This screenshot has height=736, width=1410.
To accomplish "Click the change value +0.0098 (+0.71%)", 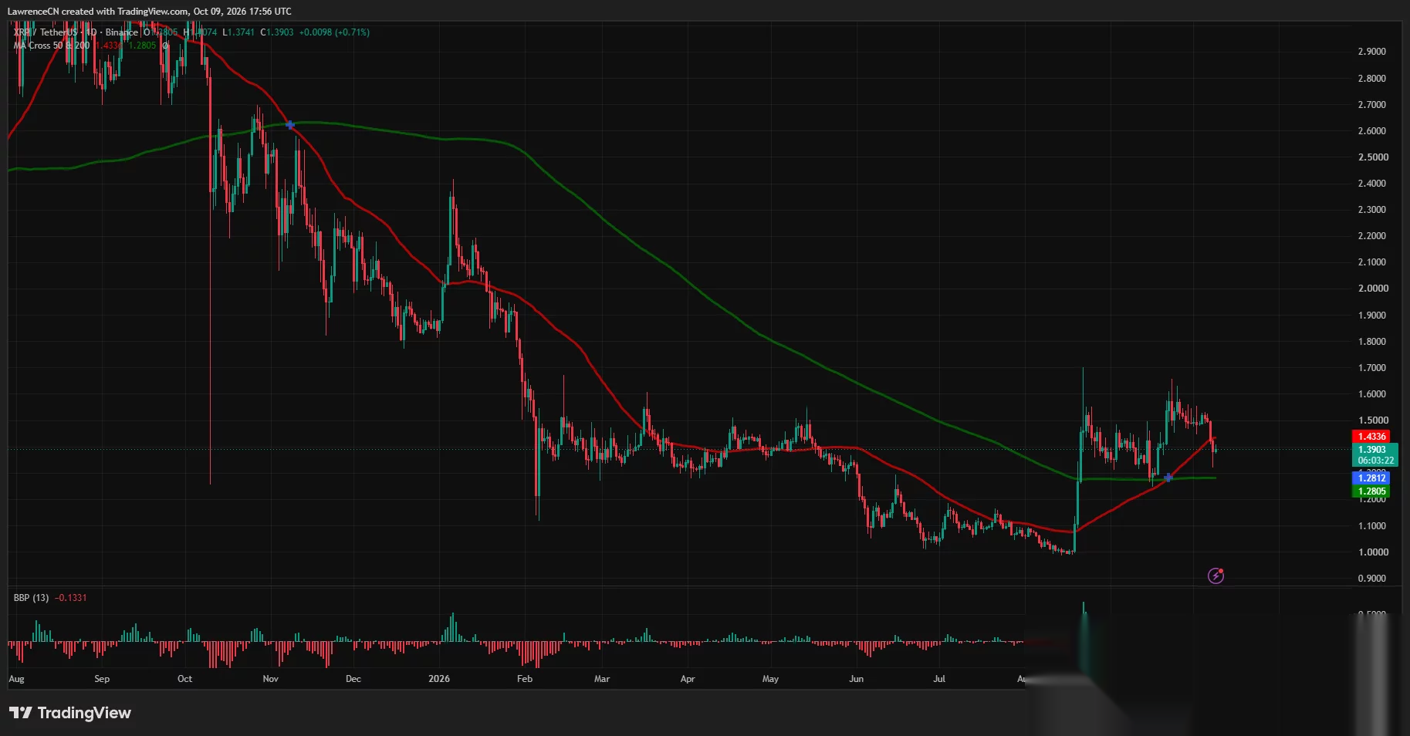I will point(334,32).
